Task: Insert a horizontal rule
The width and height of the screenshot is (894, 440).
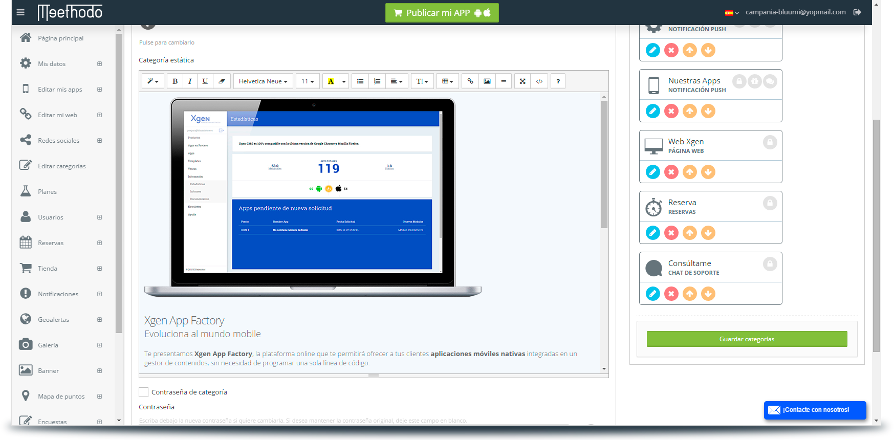Action: 504,81
